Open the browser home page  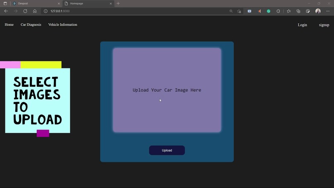pyautogui.click(x=35, y=11)
